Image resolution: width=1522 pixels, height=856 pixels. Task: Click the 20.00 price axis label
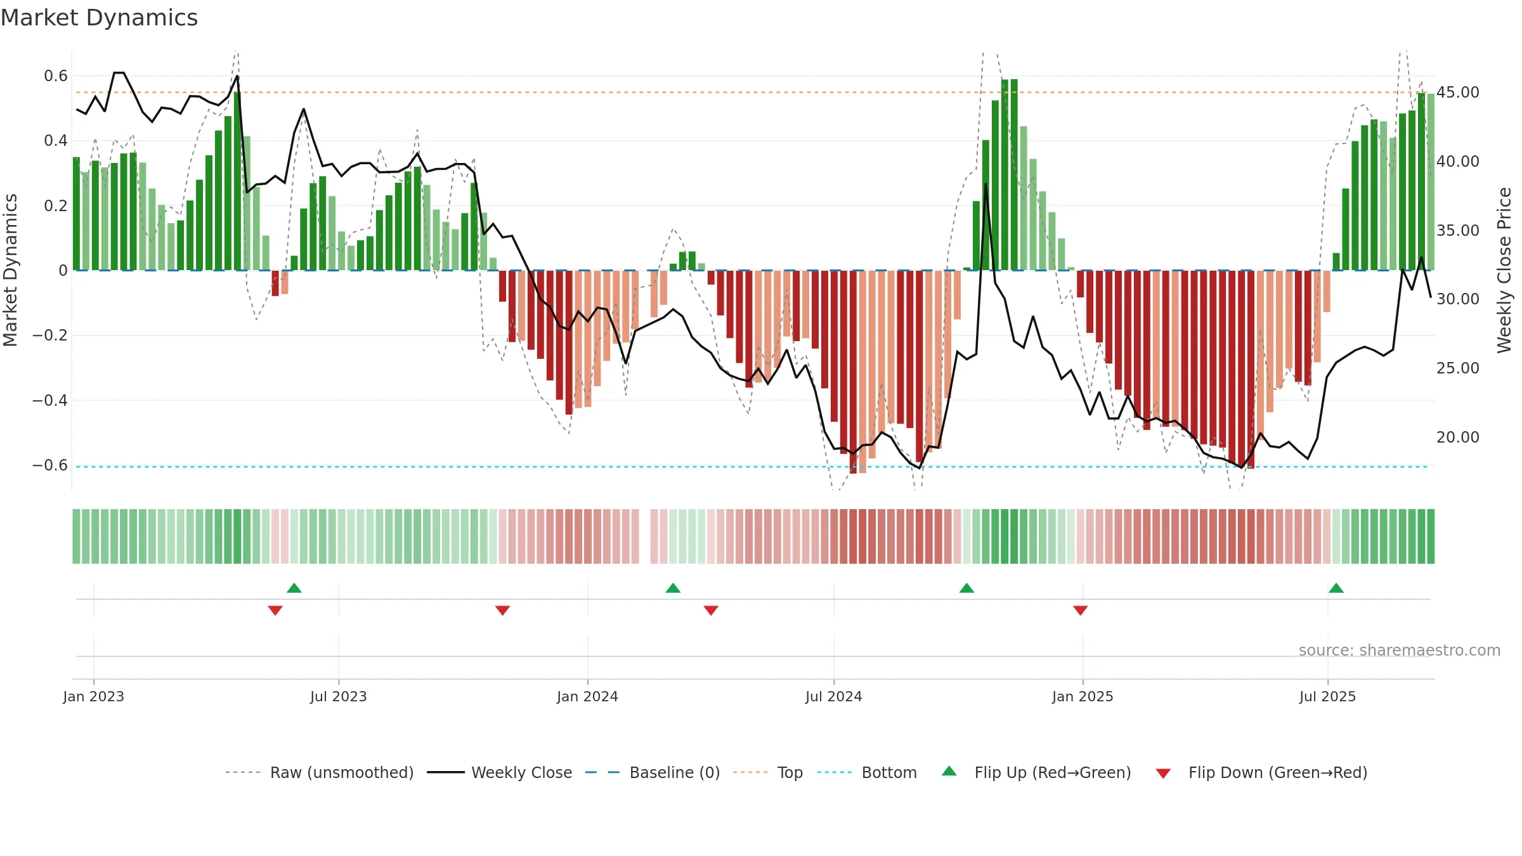click(1458, 437)
